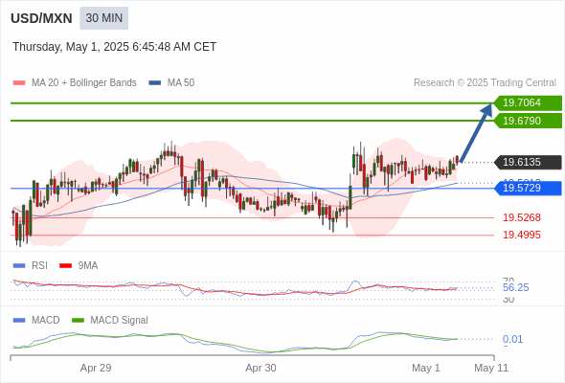Click the May 1 date marker
The image size is (565, 383).
pyautogui.click(x=426, y=368)
